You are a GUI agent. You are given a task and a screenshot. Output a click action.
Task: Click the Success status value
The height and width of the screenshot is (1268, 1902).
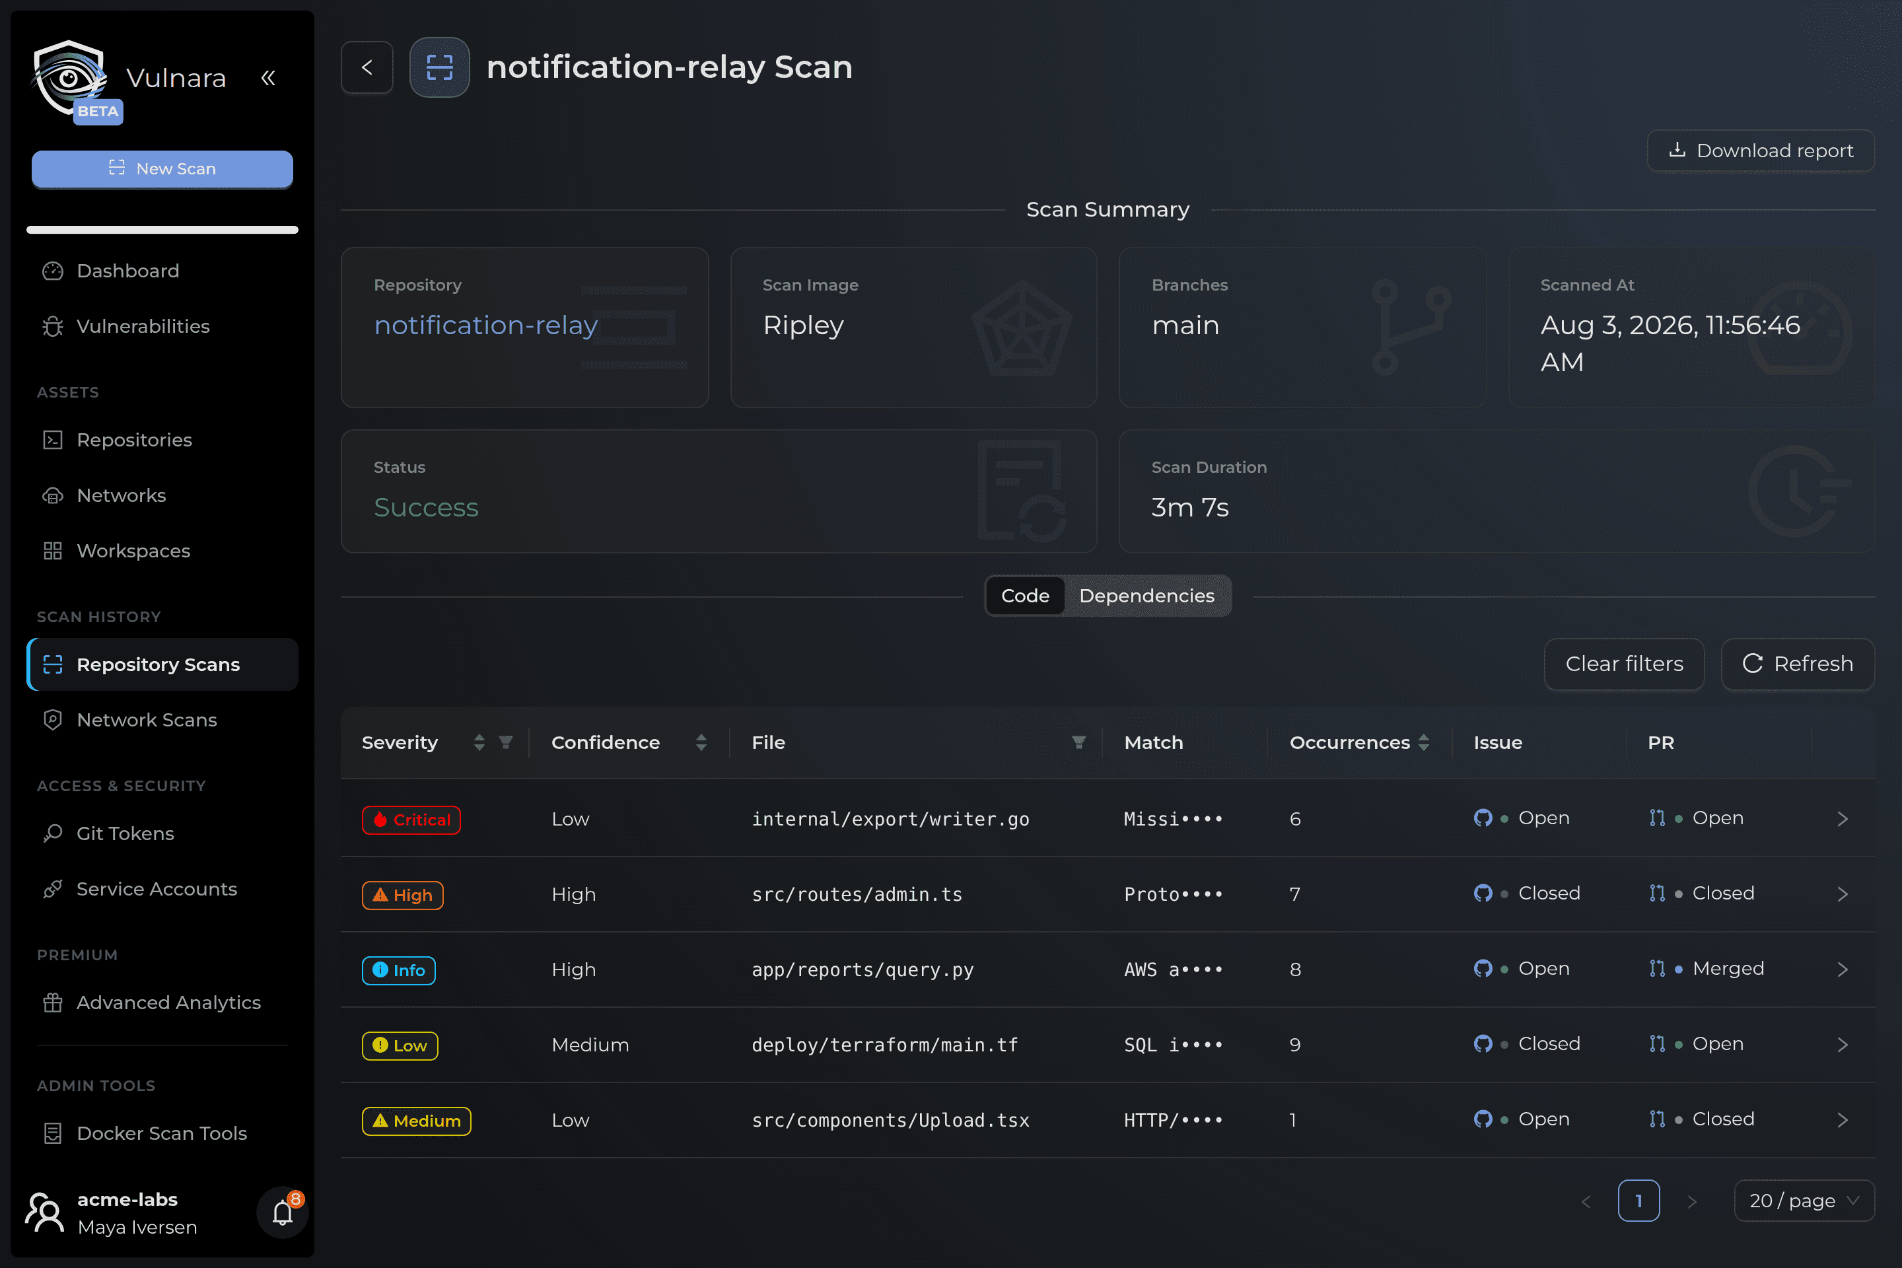[426, 508]
